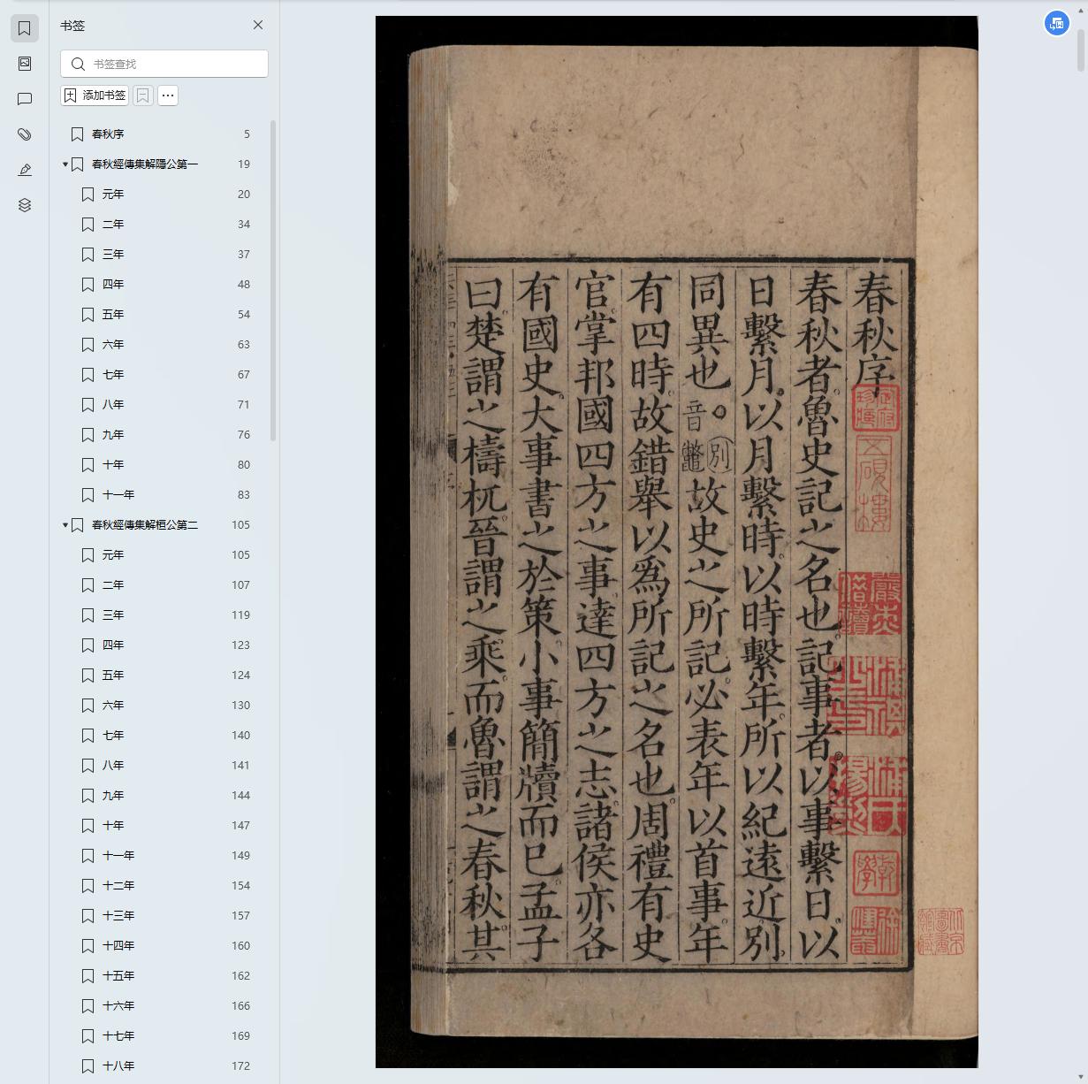
Task: Select the 十八年 bookmark on page 172
Action: click(118, 1066)
